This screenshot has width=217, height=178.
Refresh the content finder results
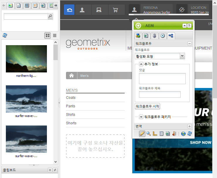[5, 35]
